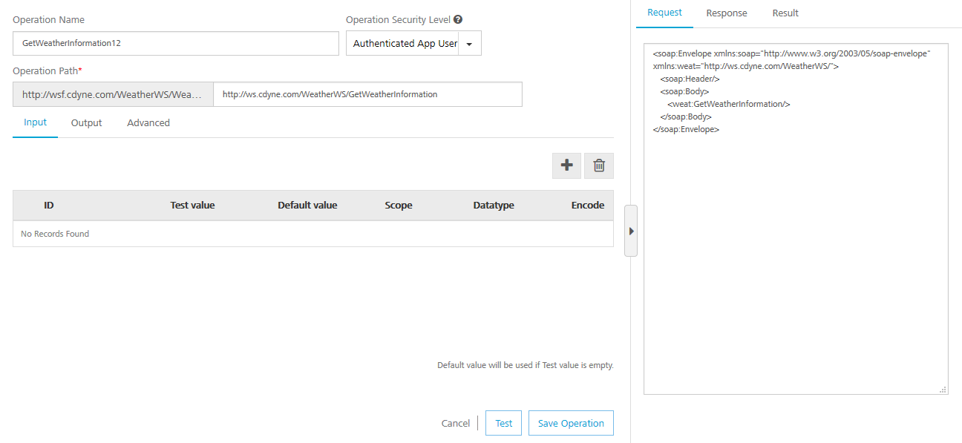Viewport: 962px width, 443px height.
Task: Click the GetWeatherInformation operation path field
Action: (x=367, y=94)
